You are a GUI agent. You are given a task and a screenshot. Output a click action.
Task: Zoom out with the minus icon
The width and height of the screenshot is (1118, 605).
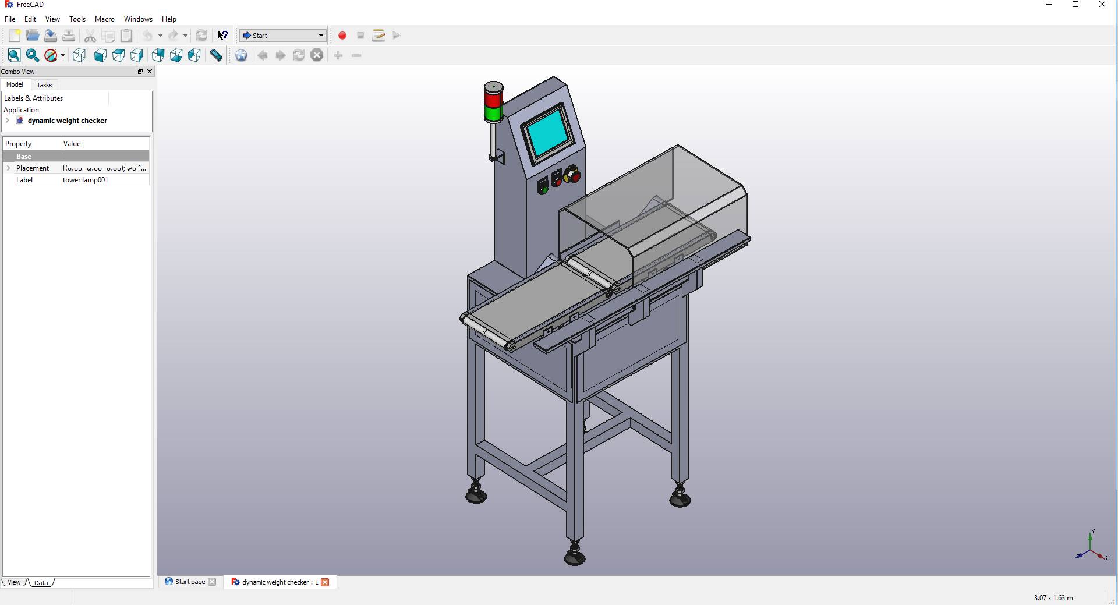point(356,55)
